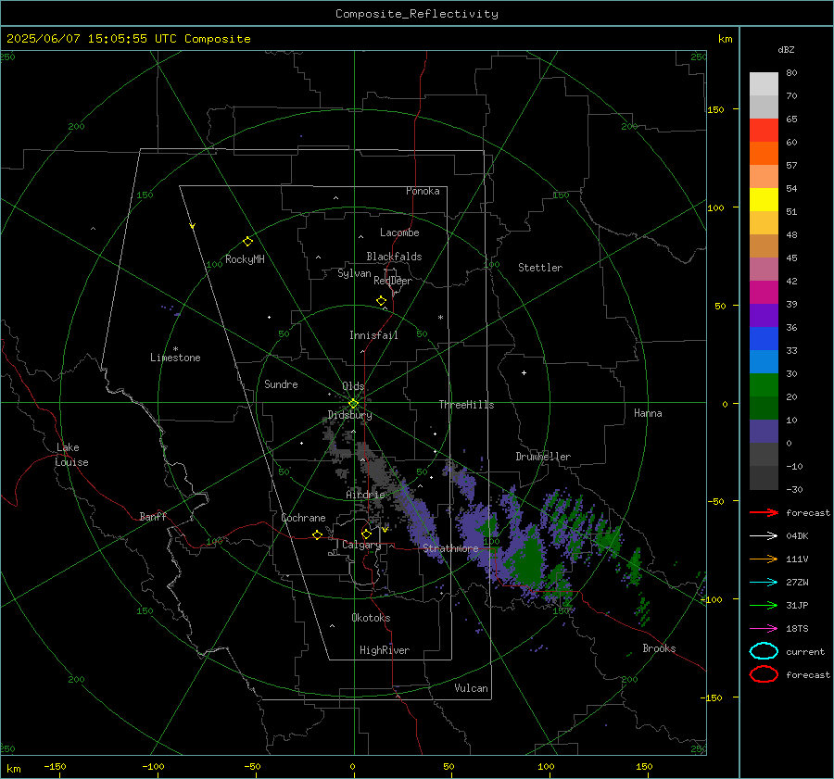Click the red forecast ellipse icon
834x779 pixels.
764,674
